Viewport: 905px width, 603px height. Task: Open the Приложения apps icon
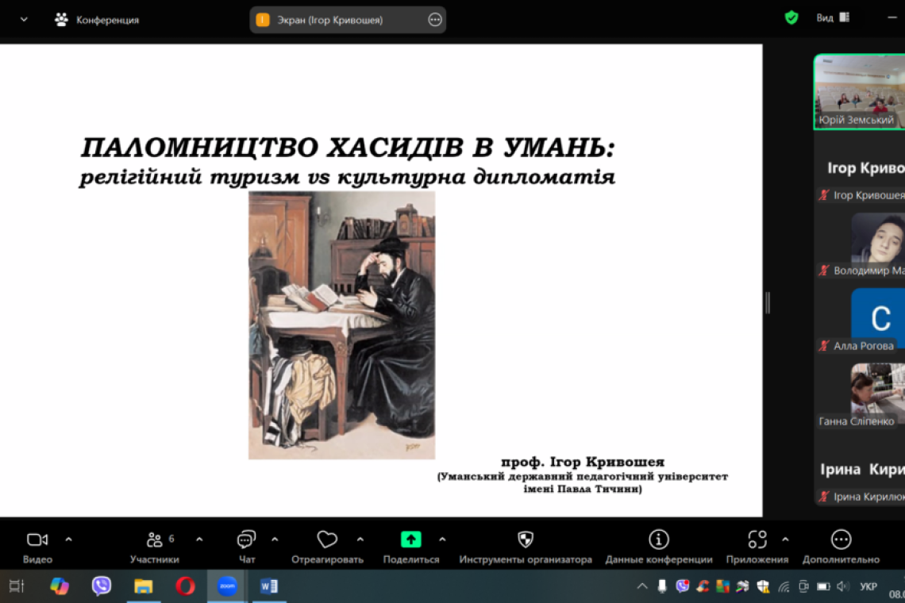pyautogui.click(x=757, y=540)
